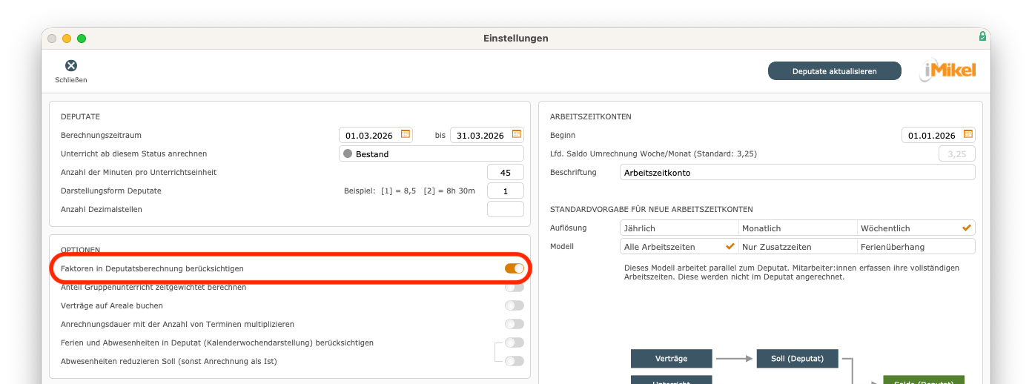
Task: Edit Beschriftung field Arbeitszeitkonto
Action: tap(798, 172)
